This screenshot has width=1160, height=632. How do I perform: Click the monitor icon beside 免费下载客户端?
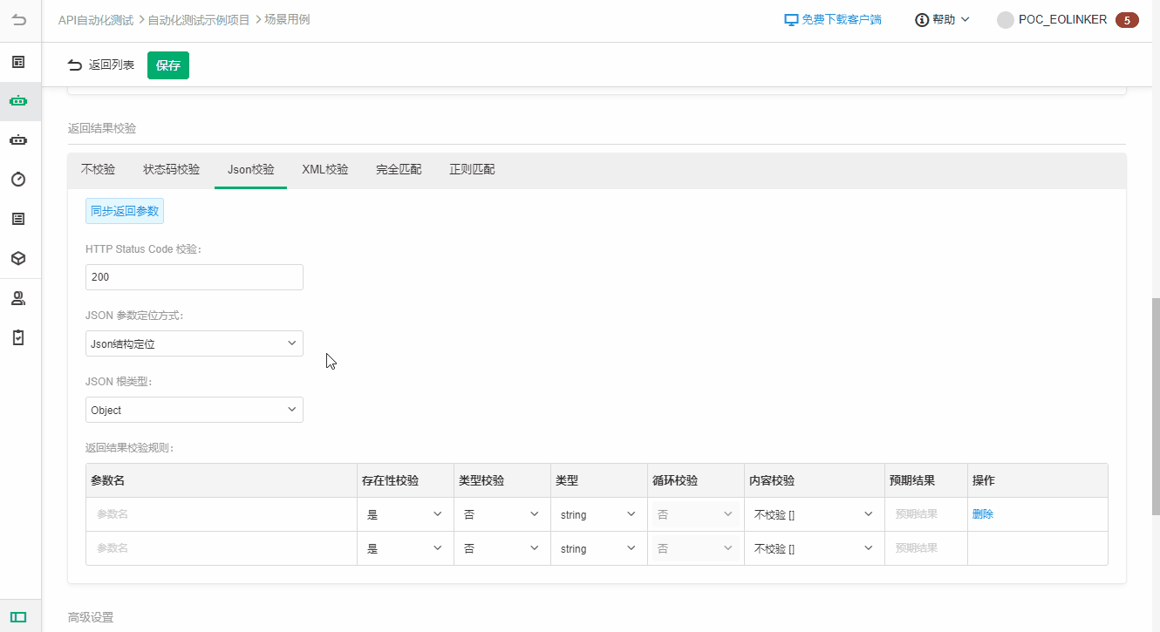pyautogui.click(x=790, y=17)
